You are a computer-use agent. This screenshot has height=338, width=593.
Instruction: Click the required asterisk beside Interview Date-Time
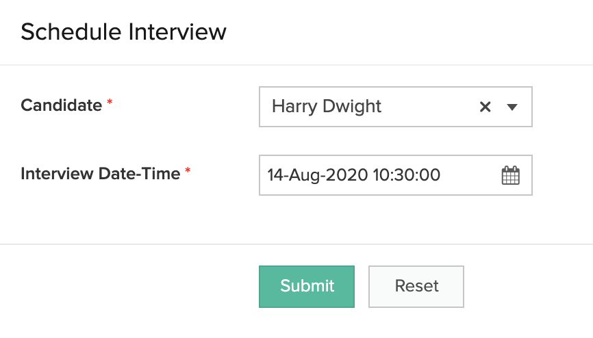click(x=188, y=172)
